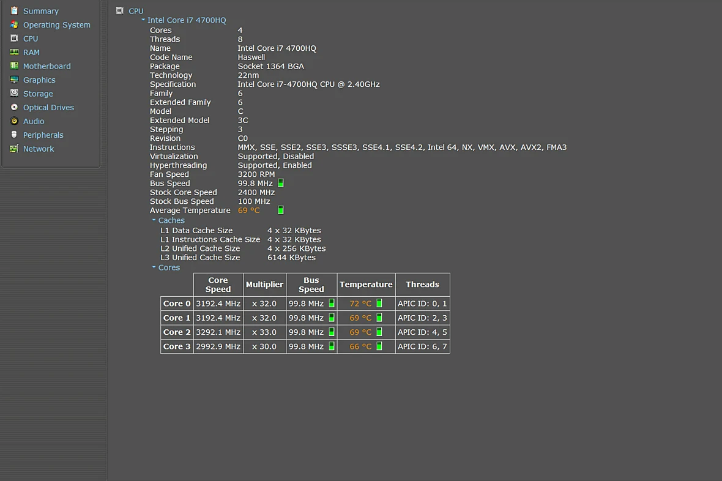Click the Threads column header
This screenshot has width=722, height=481.
pyautogui.click(x=422, y=285)
